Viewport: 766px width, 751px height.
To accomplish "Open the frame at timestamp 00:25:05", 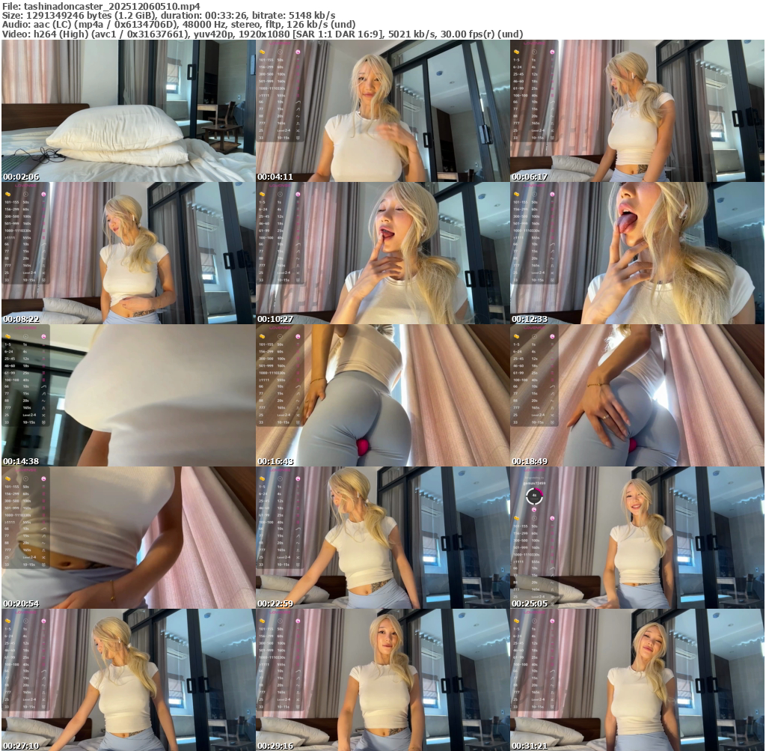I will pyautogui.click(x=637, y=538).
